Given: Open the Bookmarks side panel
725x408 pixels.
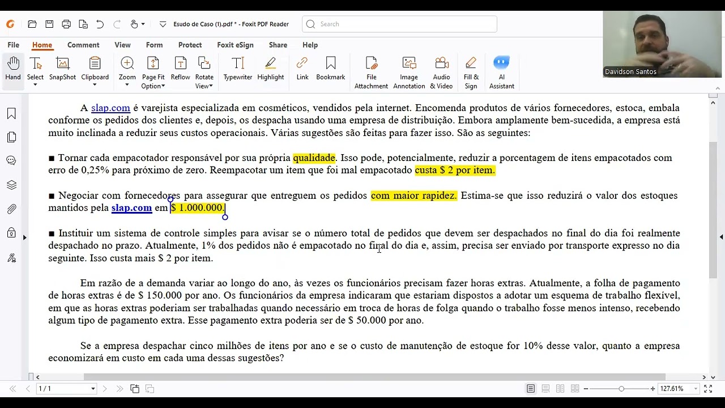Looking at the screenshot, I should (x=11, y=114).
